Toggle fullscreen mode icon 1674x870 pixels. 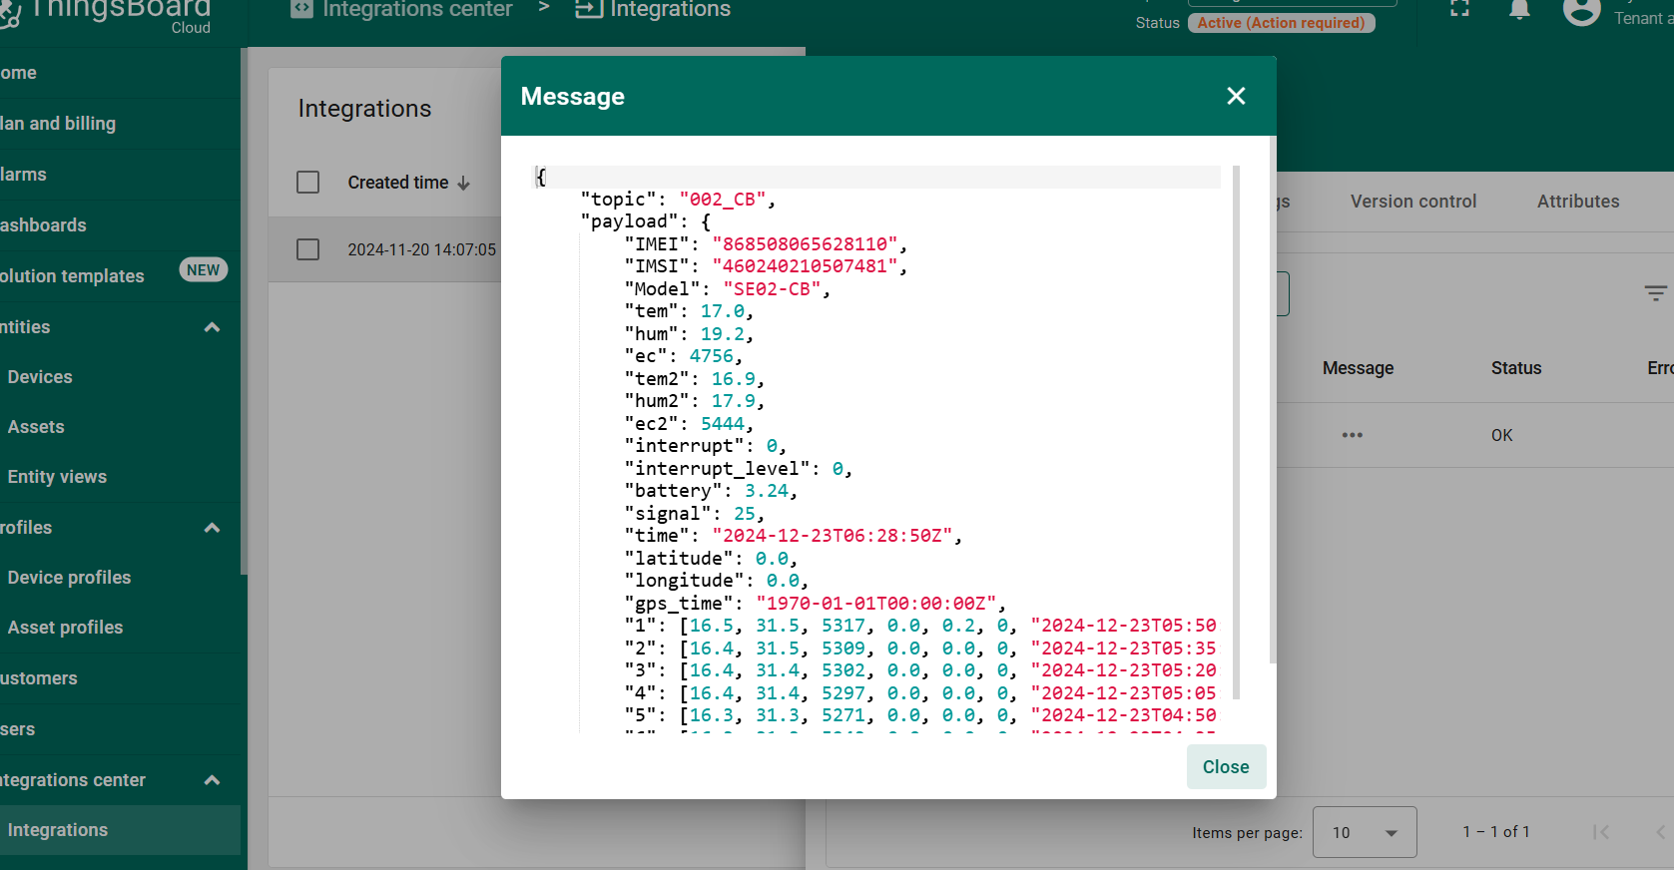tap(1459, 8)
